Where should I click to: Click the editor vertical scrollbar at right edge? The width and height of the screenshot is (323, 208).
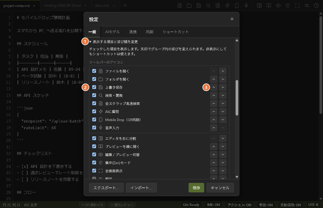pyautogui.click(x=321, y=65)
